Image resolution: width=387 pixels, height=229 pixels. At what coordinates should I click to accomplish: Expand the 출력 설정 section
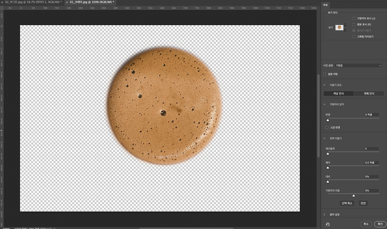point(324,214)
